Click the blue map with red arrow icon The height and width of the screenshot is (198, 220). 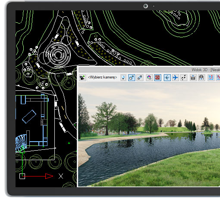click(x=211, y=77)
